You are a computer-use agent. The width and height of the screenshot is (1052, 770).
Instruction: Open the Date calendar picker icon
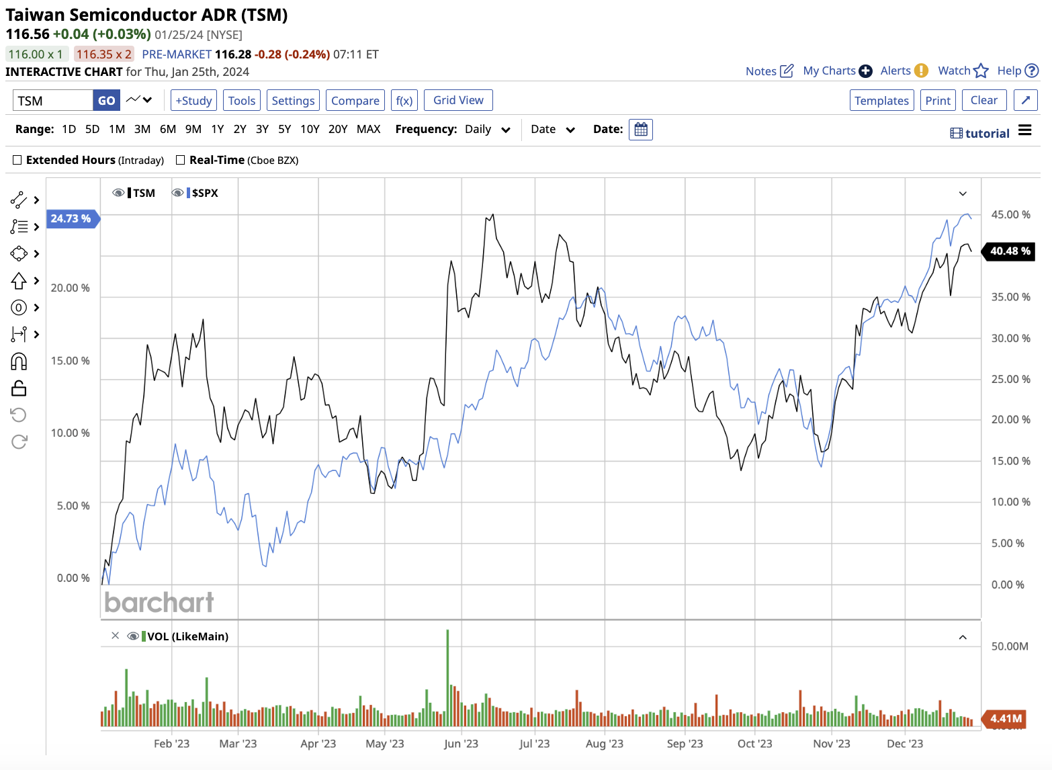(641, 129)
